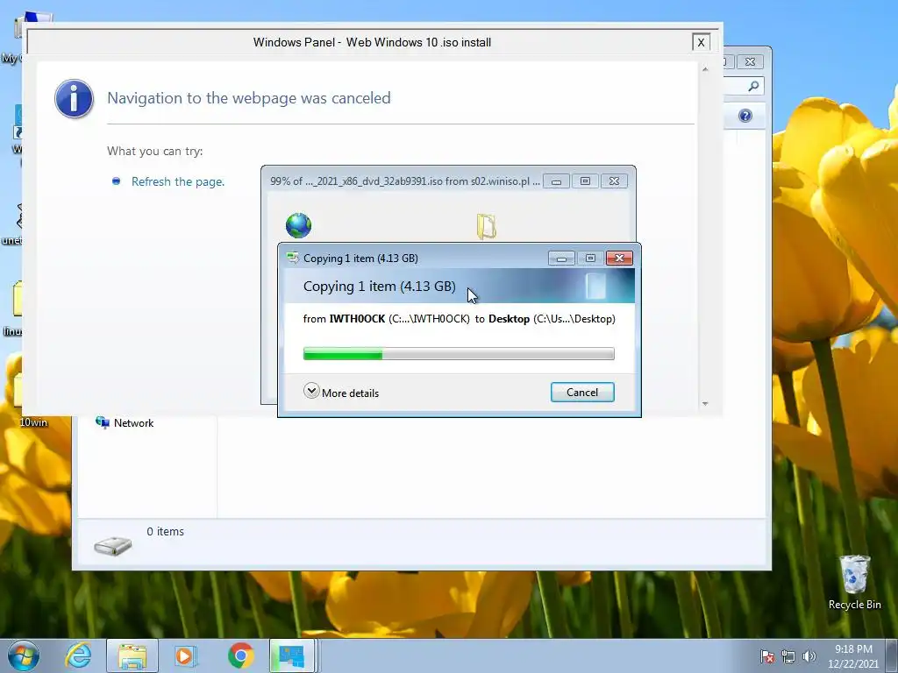Click the copy dialog title bar icon
The image size is (898, 673).
click(293, 259)
